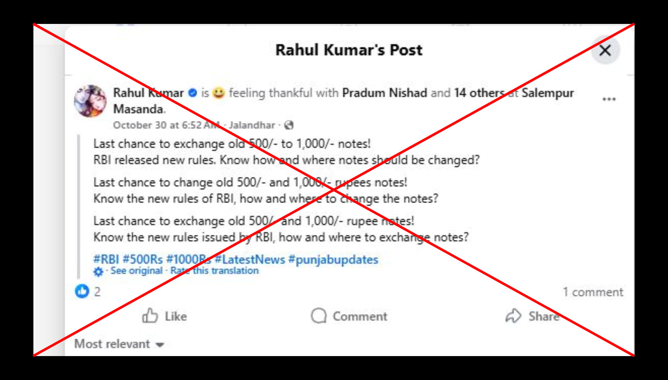The height and width of the screenshot is (380, 668).
Task: Open the #RBI hashtag link
Action: click(x=106, y=260)
